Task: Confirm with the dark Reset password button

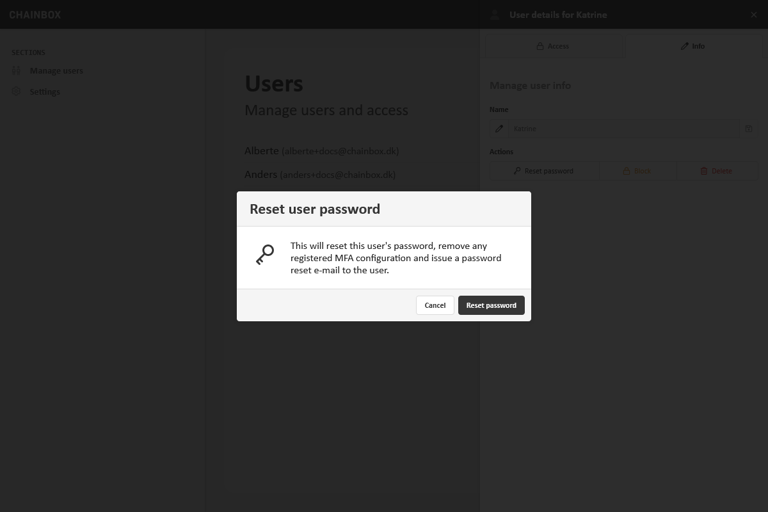Action: coord(492,305)
